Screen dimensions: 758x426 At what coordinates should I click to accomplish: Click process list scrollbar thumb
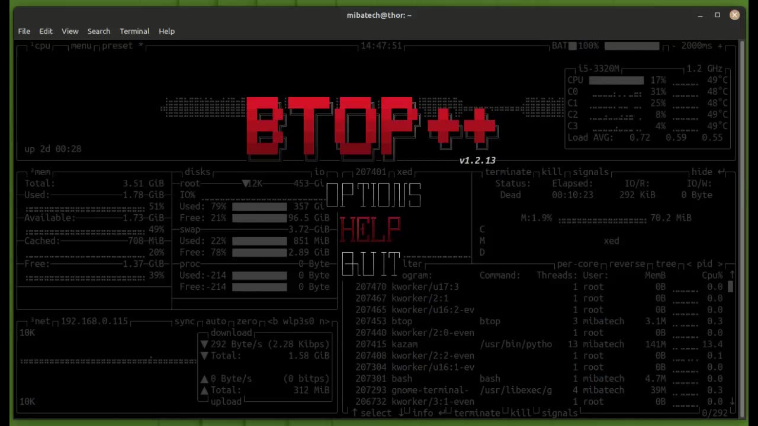tap(731, 287)
